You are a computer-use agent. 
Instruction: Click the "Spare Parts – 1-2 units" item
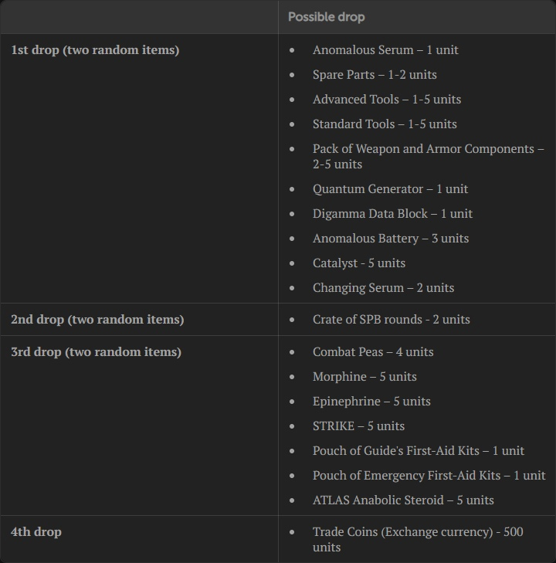click(x=375, y=75)
